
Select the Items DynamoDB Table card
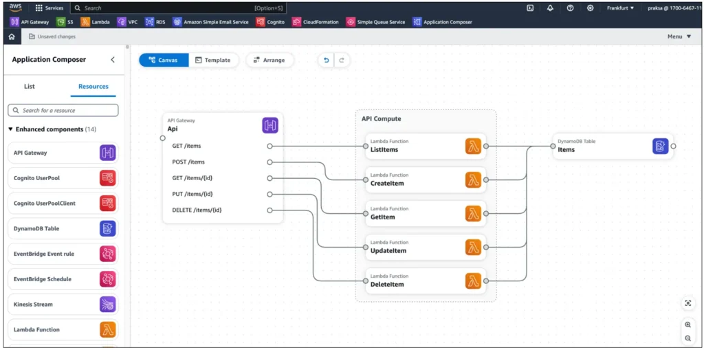(613, 146)
